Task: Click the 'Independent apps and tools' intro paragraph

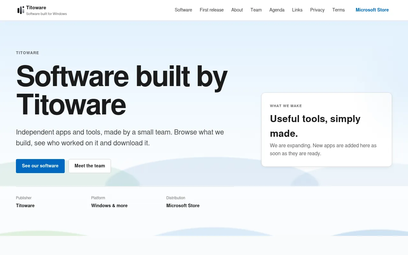Action: (x=120, y=137)
